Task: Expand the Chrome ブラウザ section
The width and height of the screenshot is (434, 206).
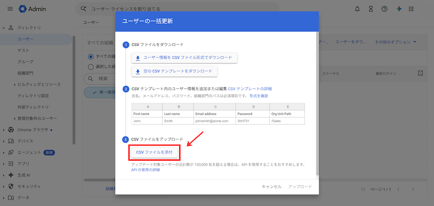Action: click(x=4, y=130)
